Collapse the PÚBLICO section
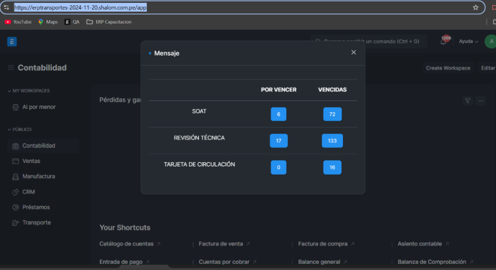496x270 pixels. 19,129
